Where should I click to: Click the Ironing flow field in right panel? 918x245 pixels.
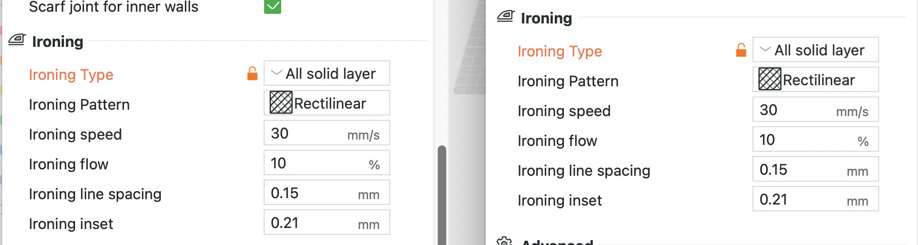[x=816, y=139]
